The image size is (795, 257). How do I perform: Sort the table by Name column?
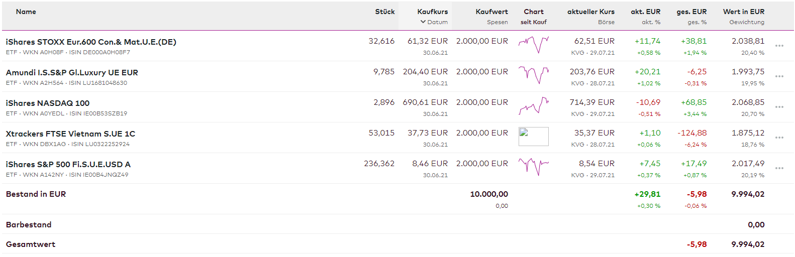pos(26,12)
